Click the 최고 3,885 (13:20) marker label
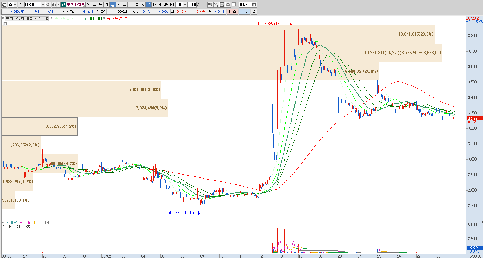The width and height of the screenshot is (483, 258). click(270, 24)
